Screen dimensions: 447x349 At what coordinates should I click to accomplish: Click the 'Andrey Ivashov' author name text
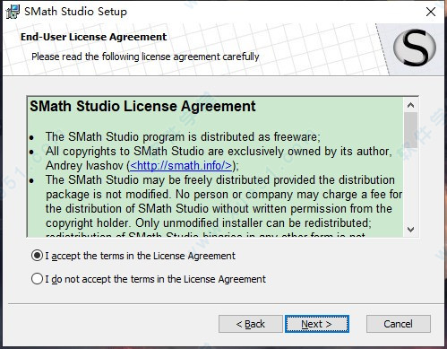pyautogui.click(x=84, y=165)
